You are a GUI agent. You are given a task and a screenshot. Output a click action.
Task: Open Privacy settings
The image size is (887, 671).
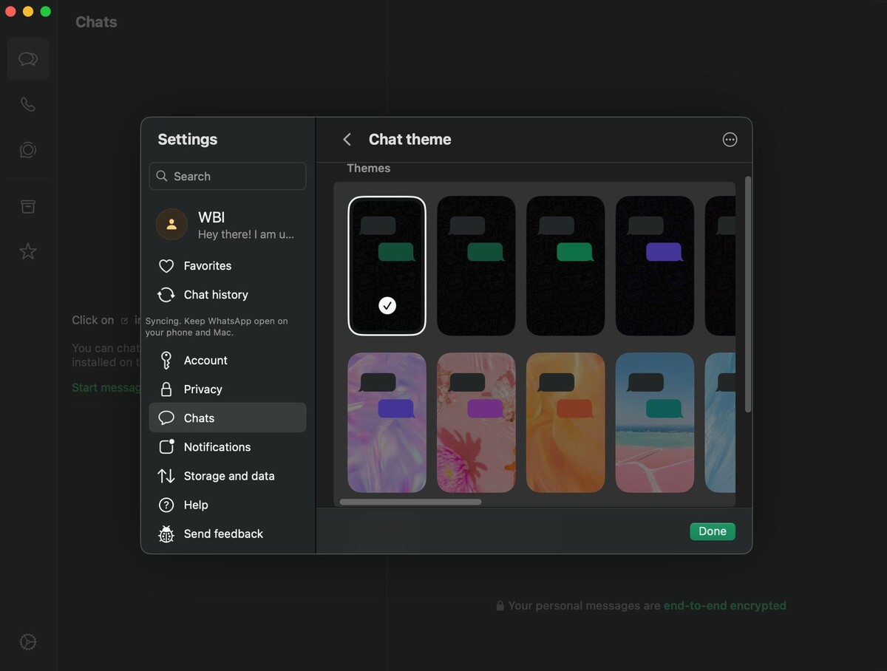(228, 389)
